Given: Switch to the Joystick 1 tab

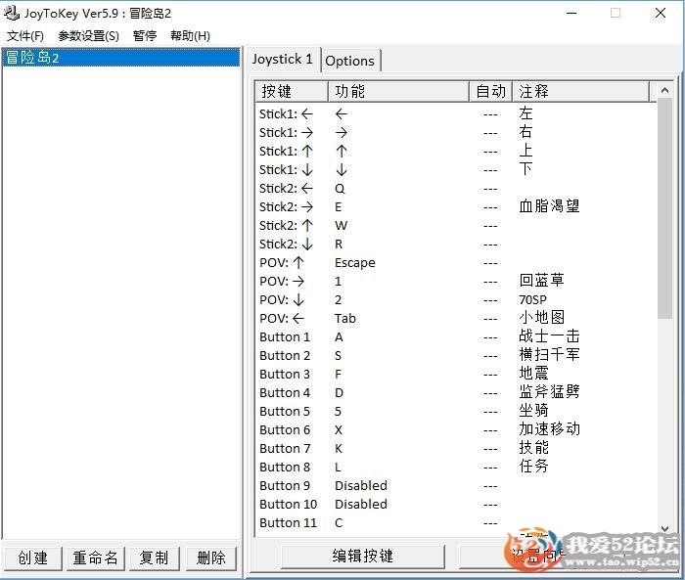Looking at the screenshot, I should 282,59.
